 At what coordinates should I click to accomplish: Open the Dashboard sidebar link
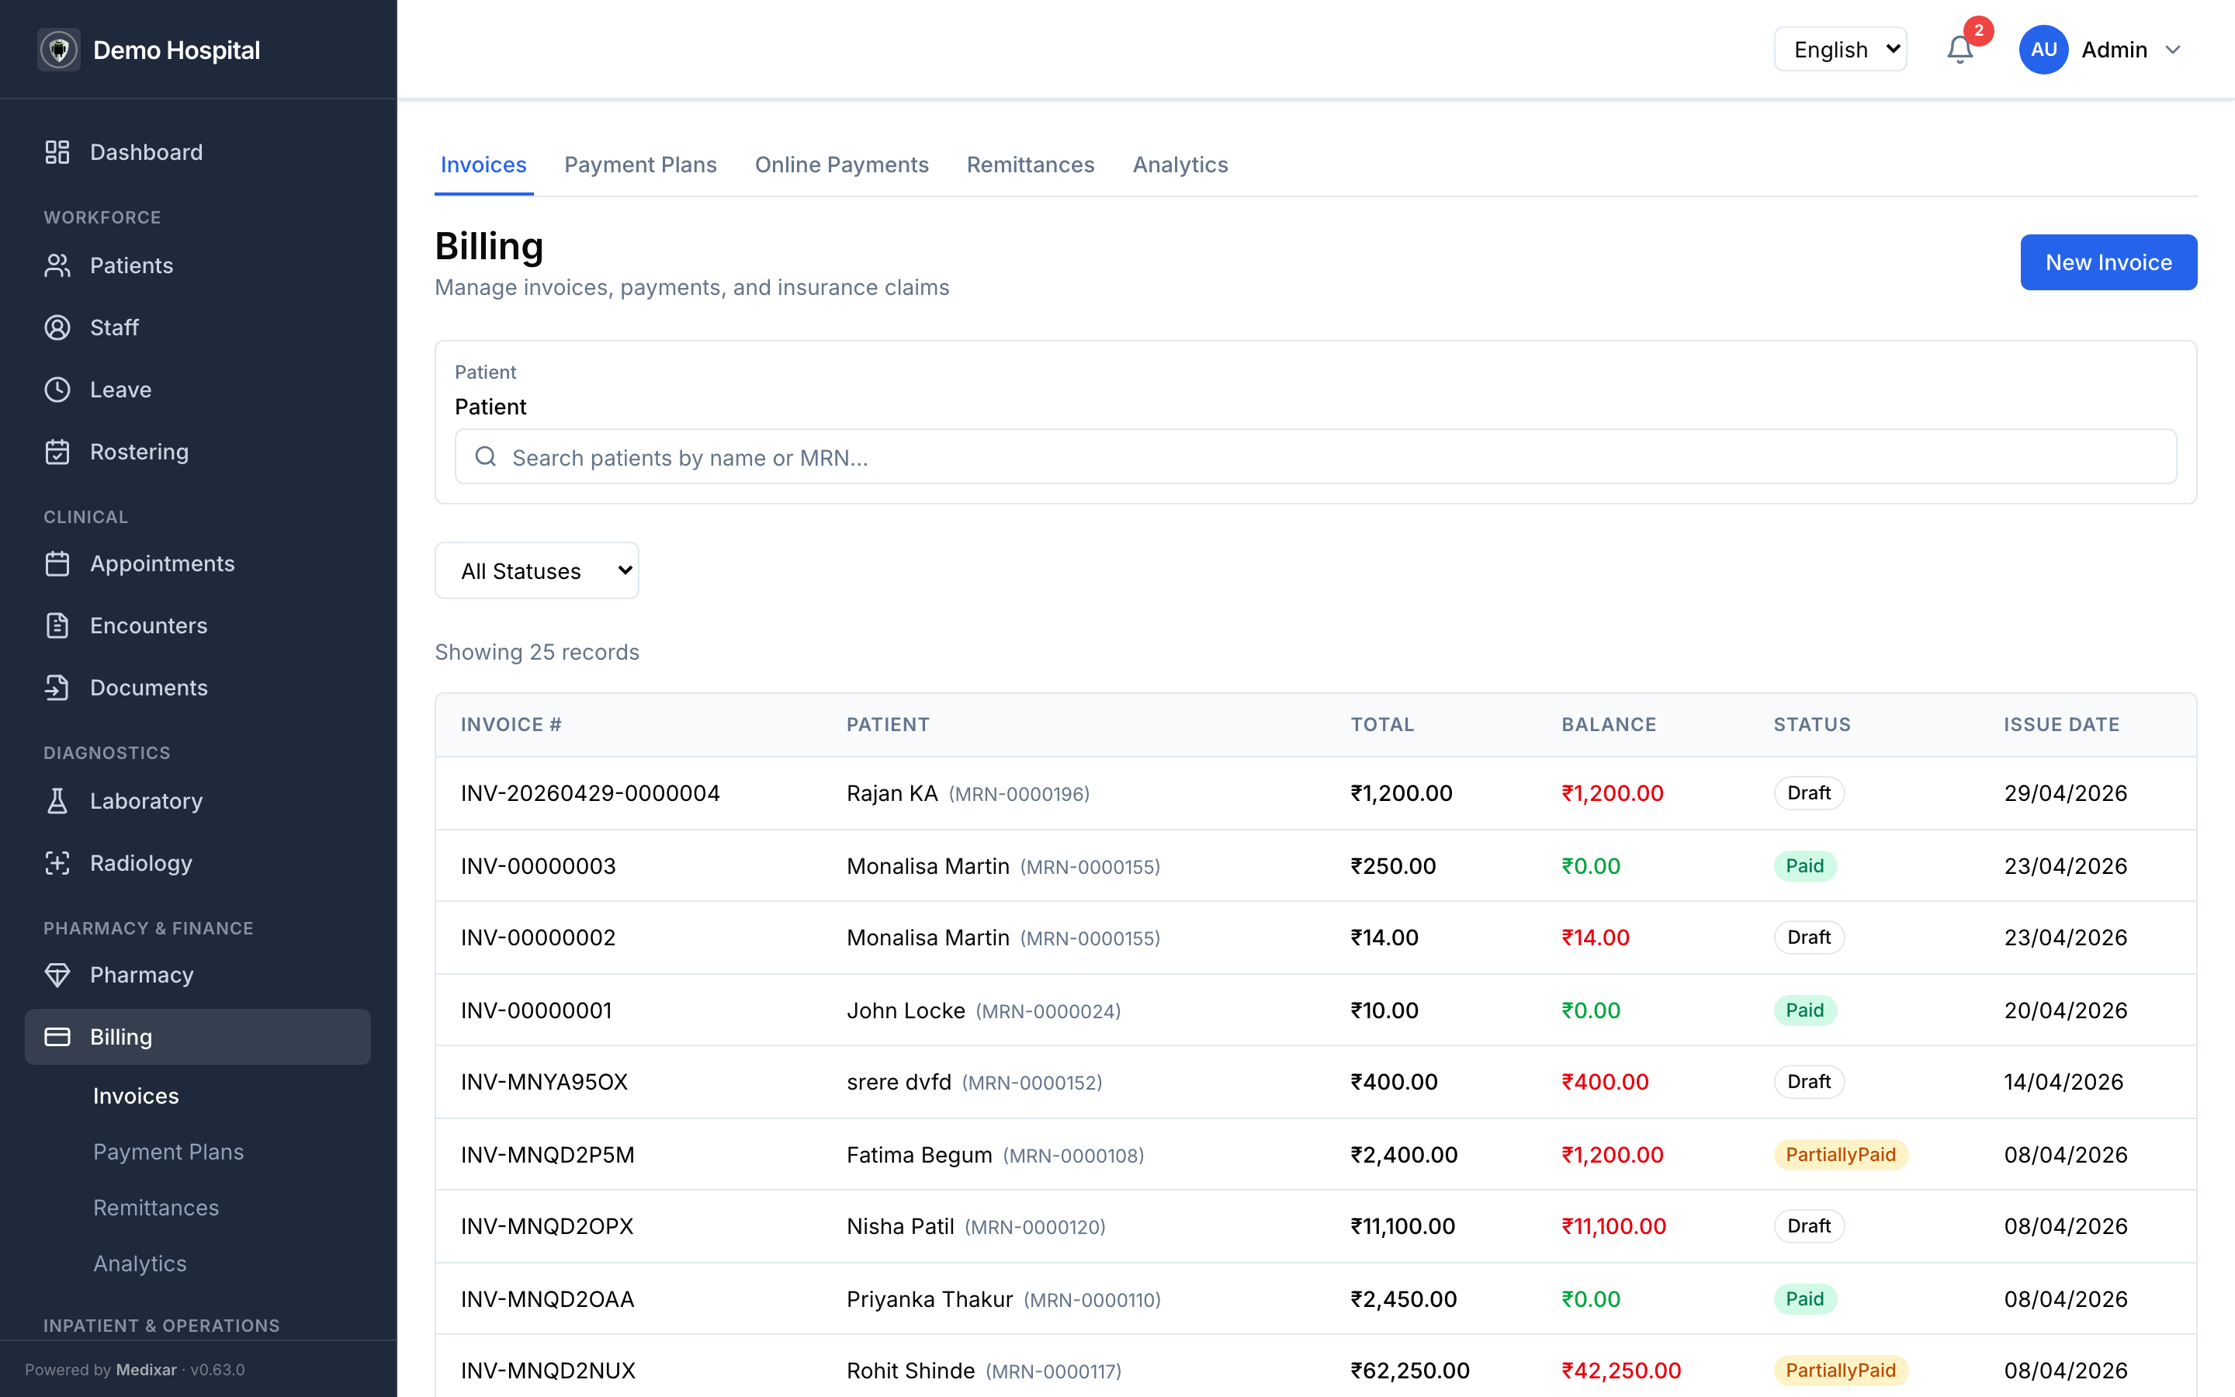(198, 152)
